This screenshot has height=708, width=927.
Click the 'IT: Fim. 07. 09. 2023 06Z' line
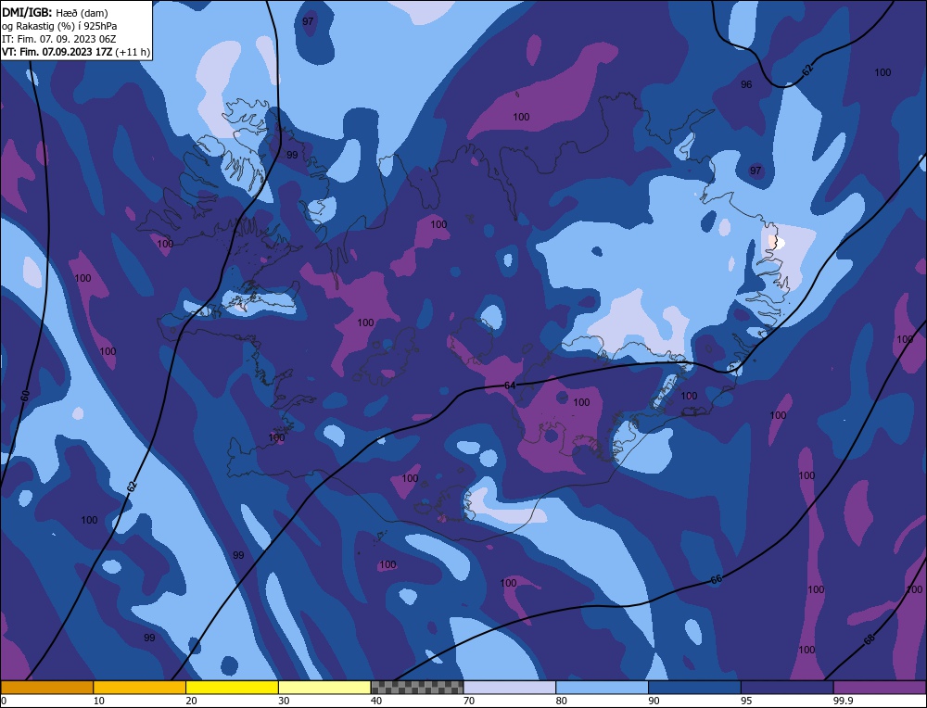(x=59, y=39)
